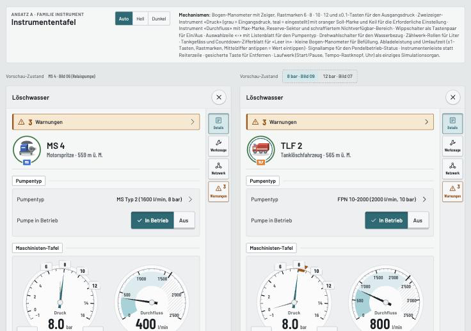Switch MS 4 pump to Aus
The width and height of the screenshot is (471, 331).
coord(184,220)
